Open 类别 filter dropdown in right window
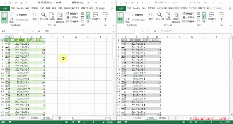The height and width of the screenshot is (124, 233). [151, 40]
